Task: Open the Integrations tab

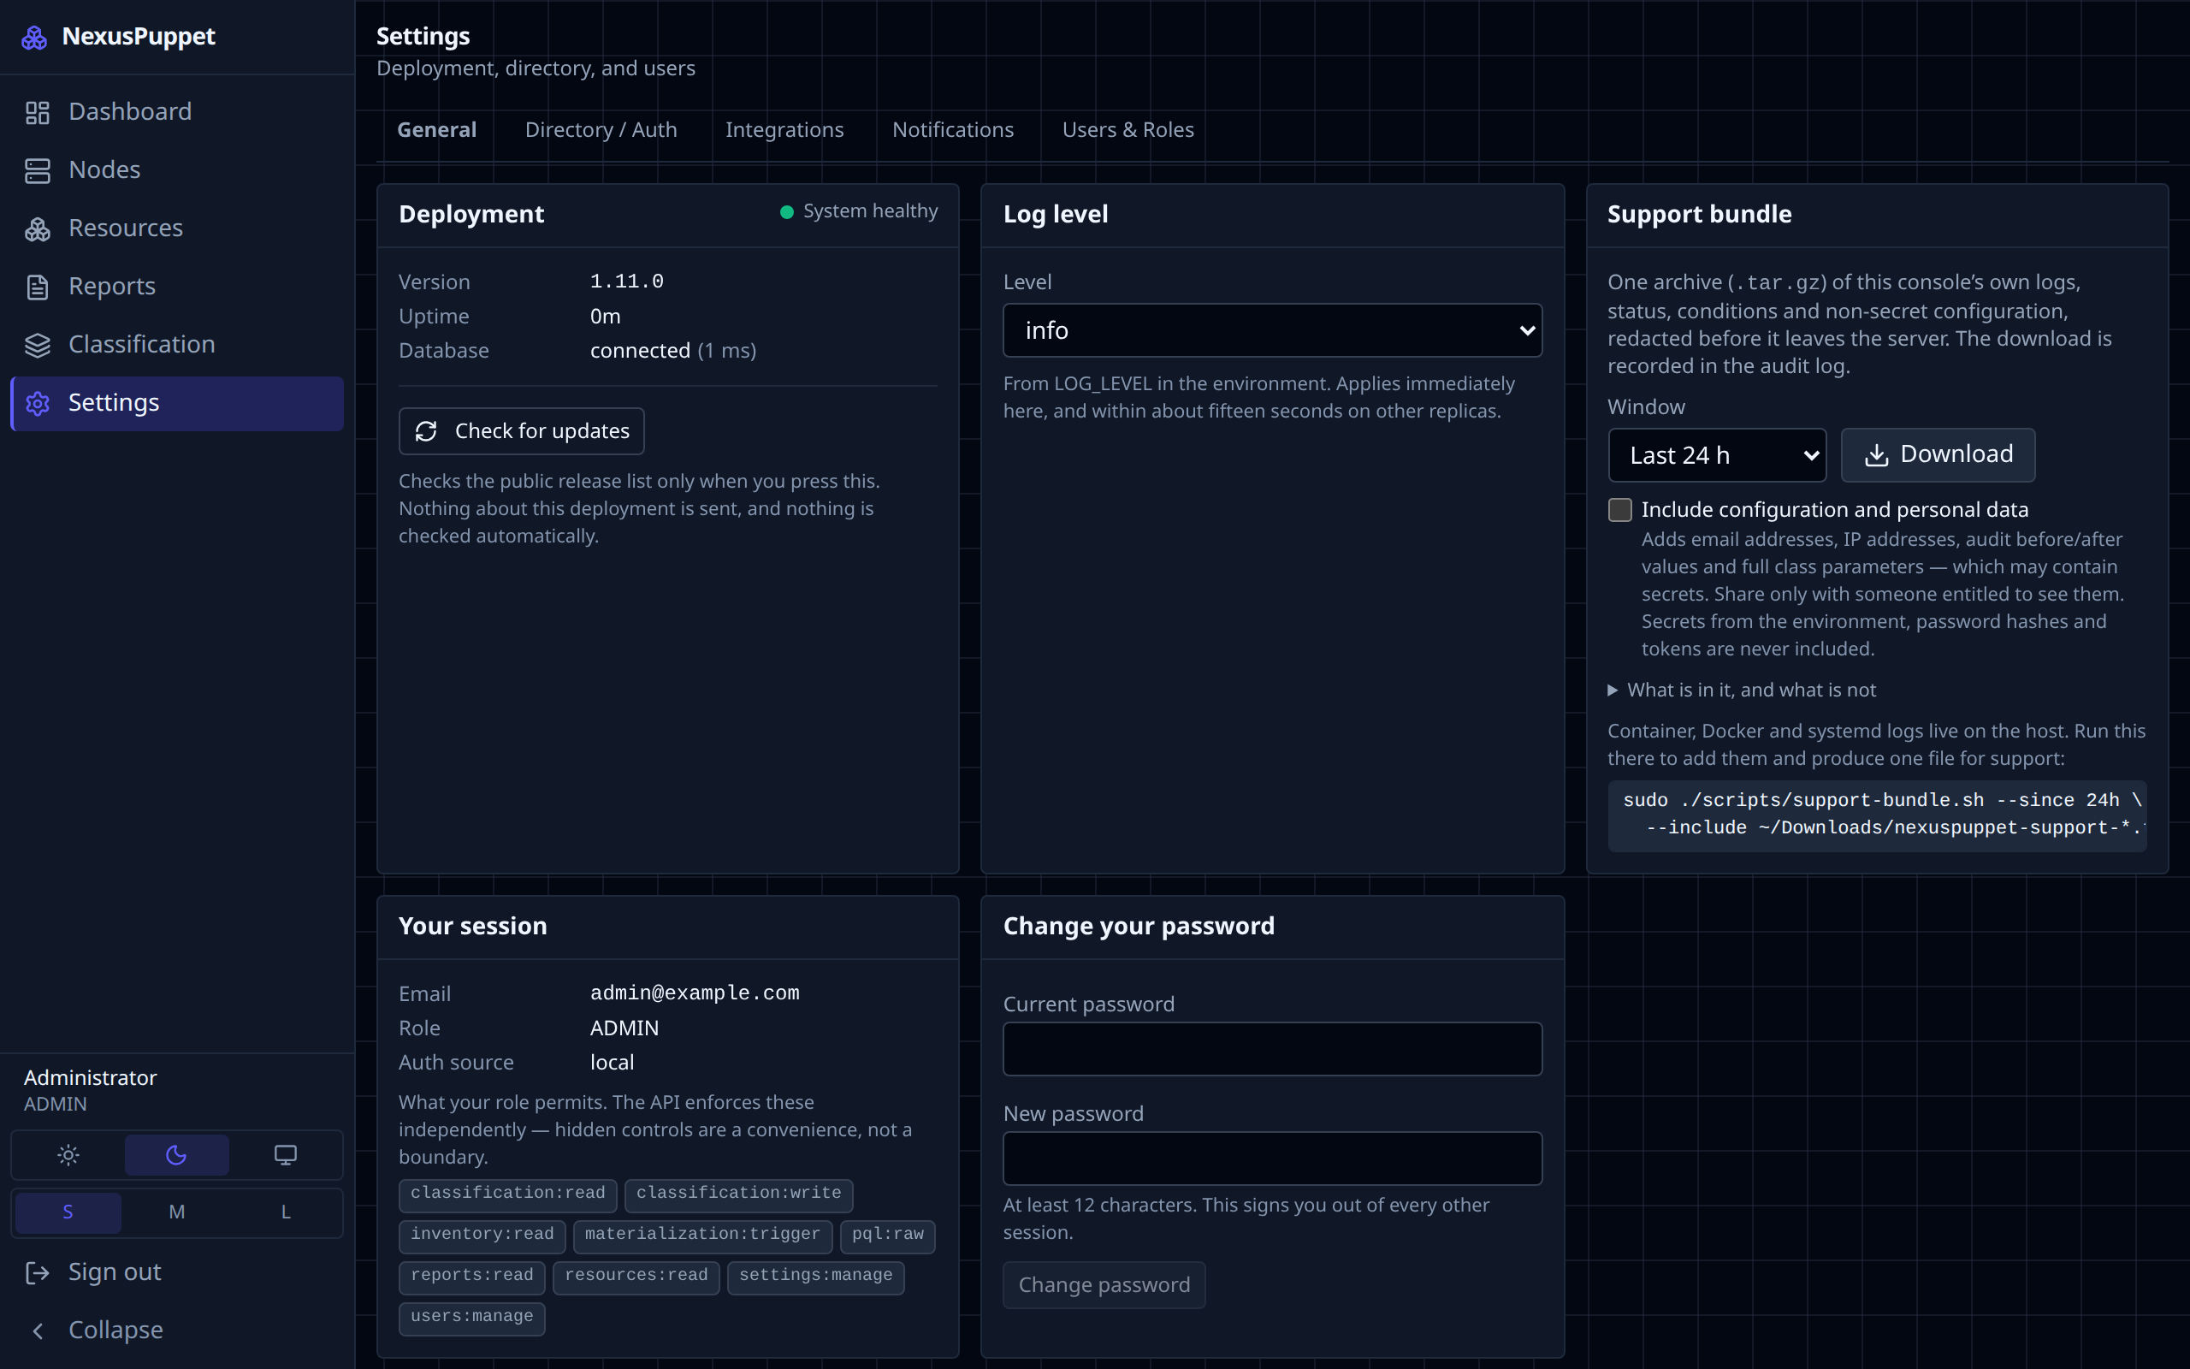Action: (x=784, y=129)
